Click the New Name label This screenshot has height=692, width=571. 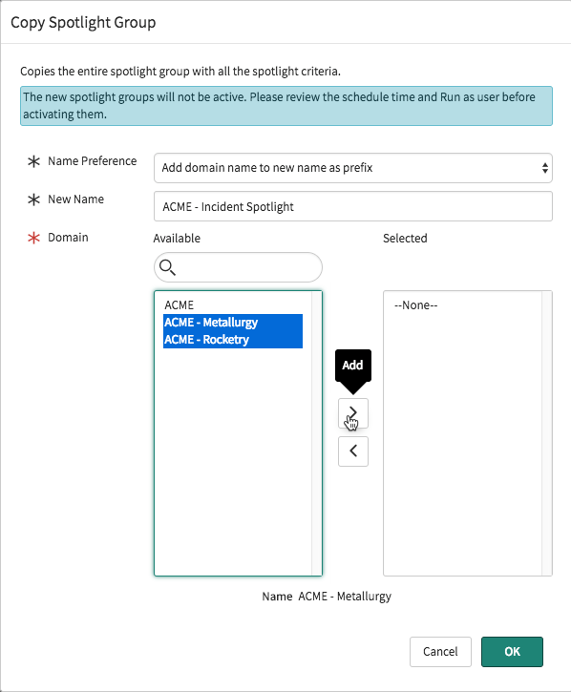(76, 199)
